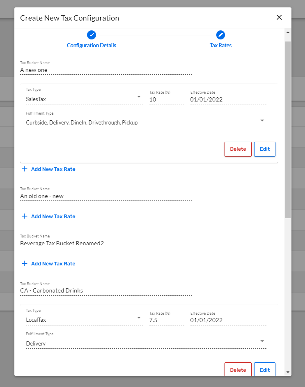Delete the LocalTax 7.5 rate
Viewport: 305px width, 387px height.
[x=238, y=369]
